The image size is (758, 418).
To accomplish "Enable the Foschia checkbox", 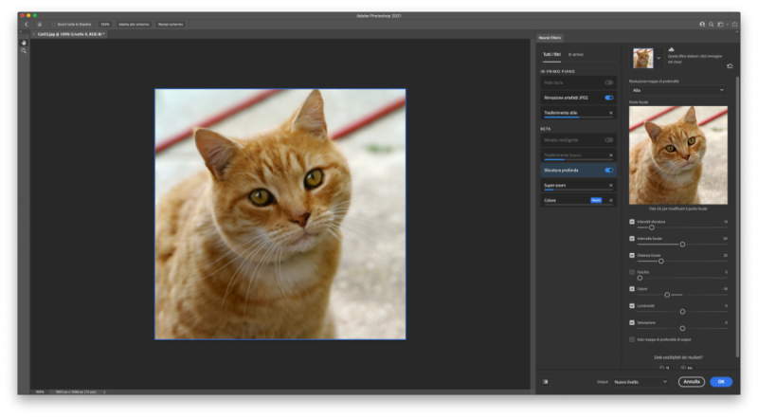I will coord(632,272).
